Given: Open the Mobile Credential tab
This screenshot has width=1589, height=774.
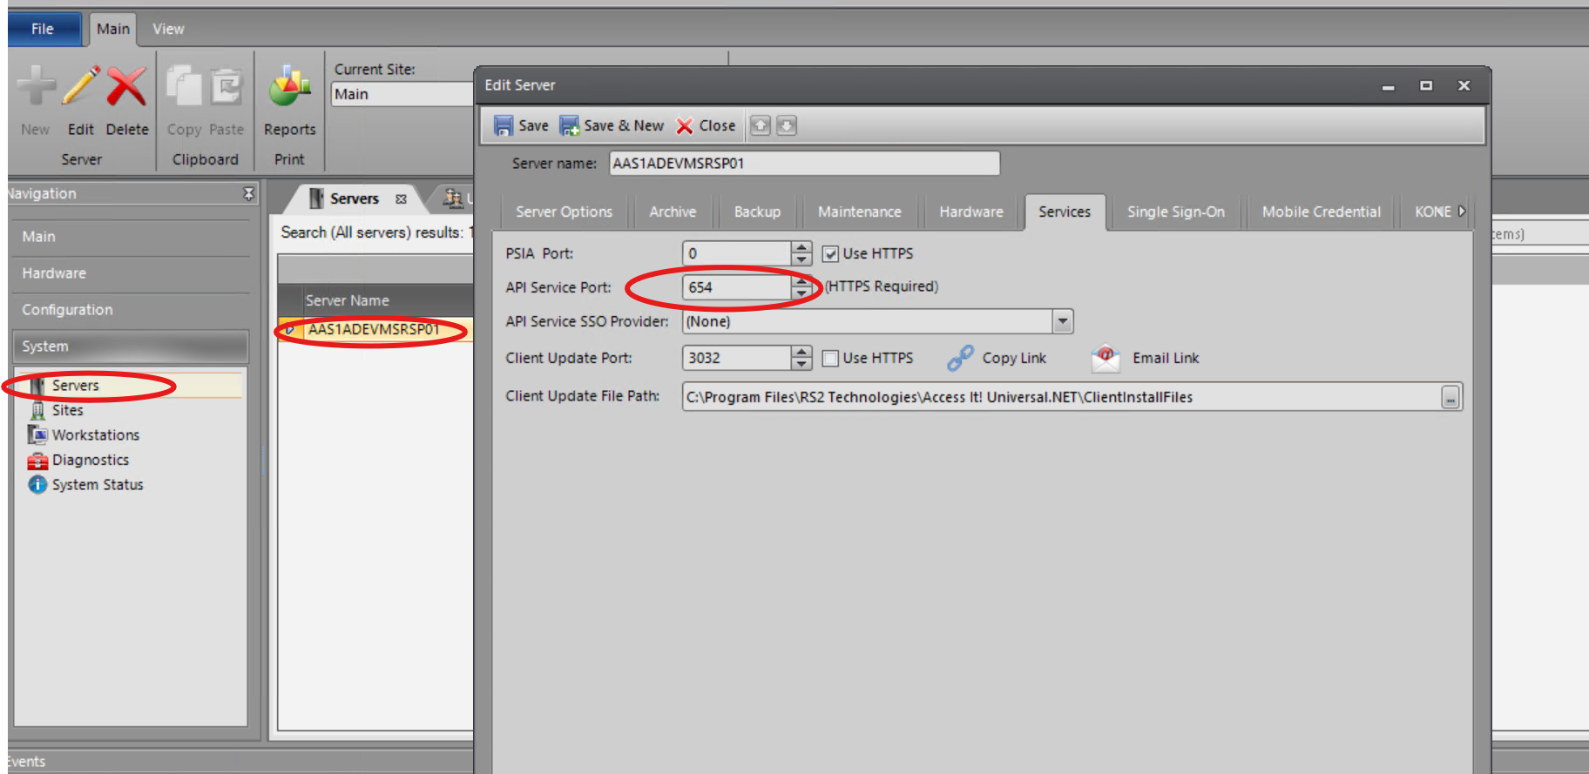Looking at the screenshot, I should (x=1321, y=212).
